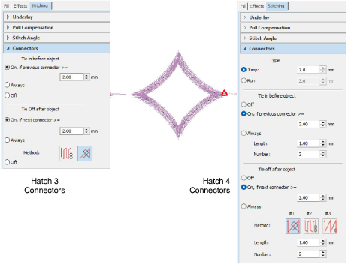The height and width of the screenshot is (277, 357).
Task: Open Fill tab in Hatch 4 panel
Action: pos(243,6)
